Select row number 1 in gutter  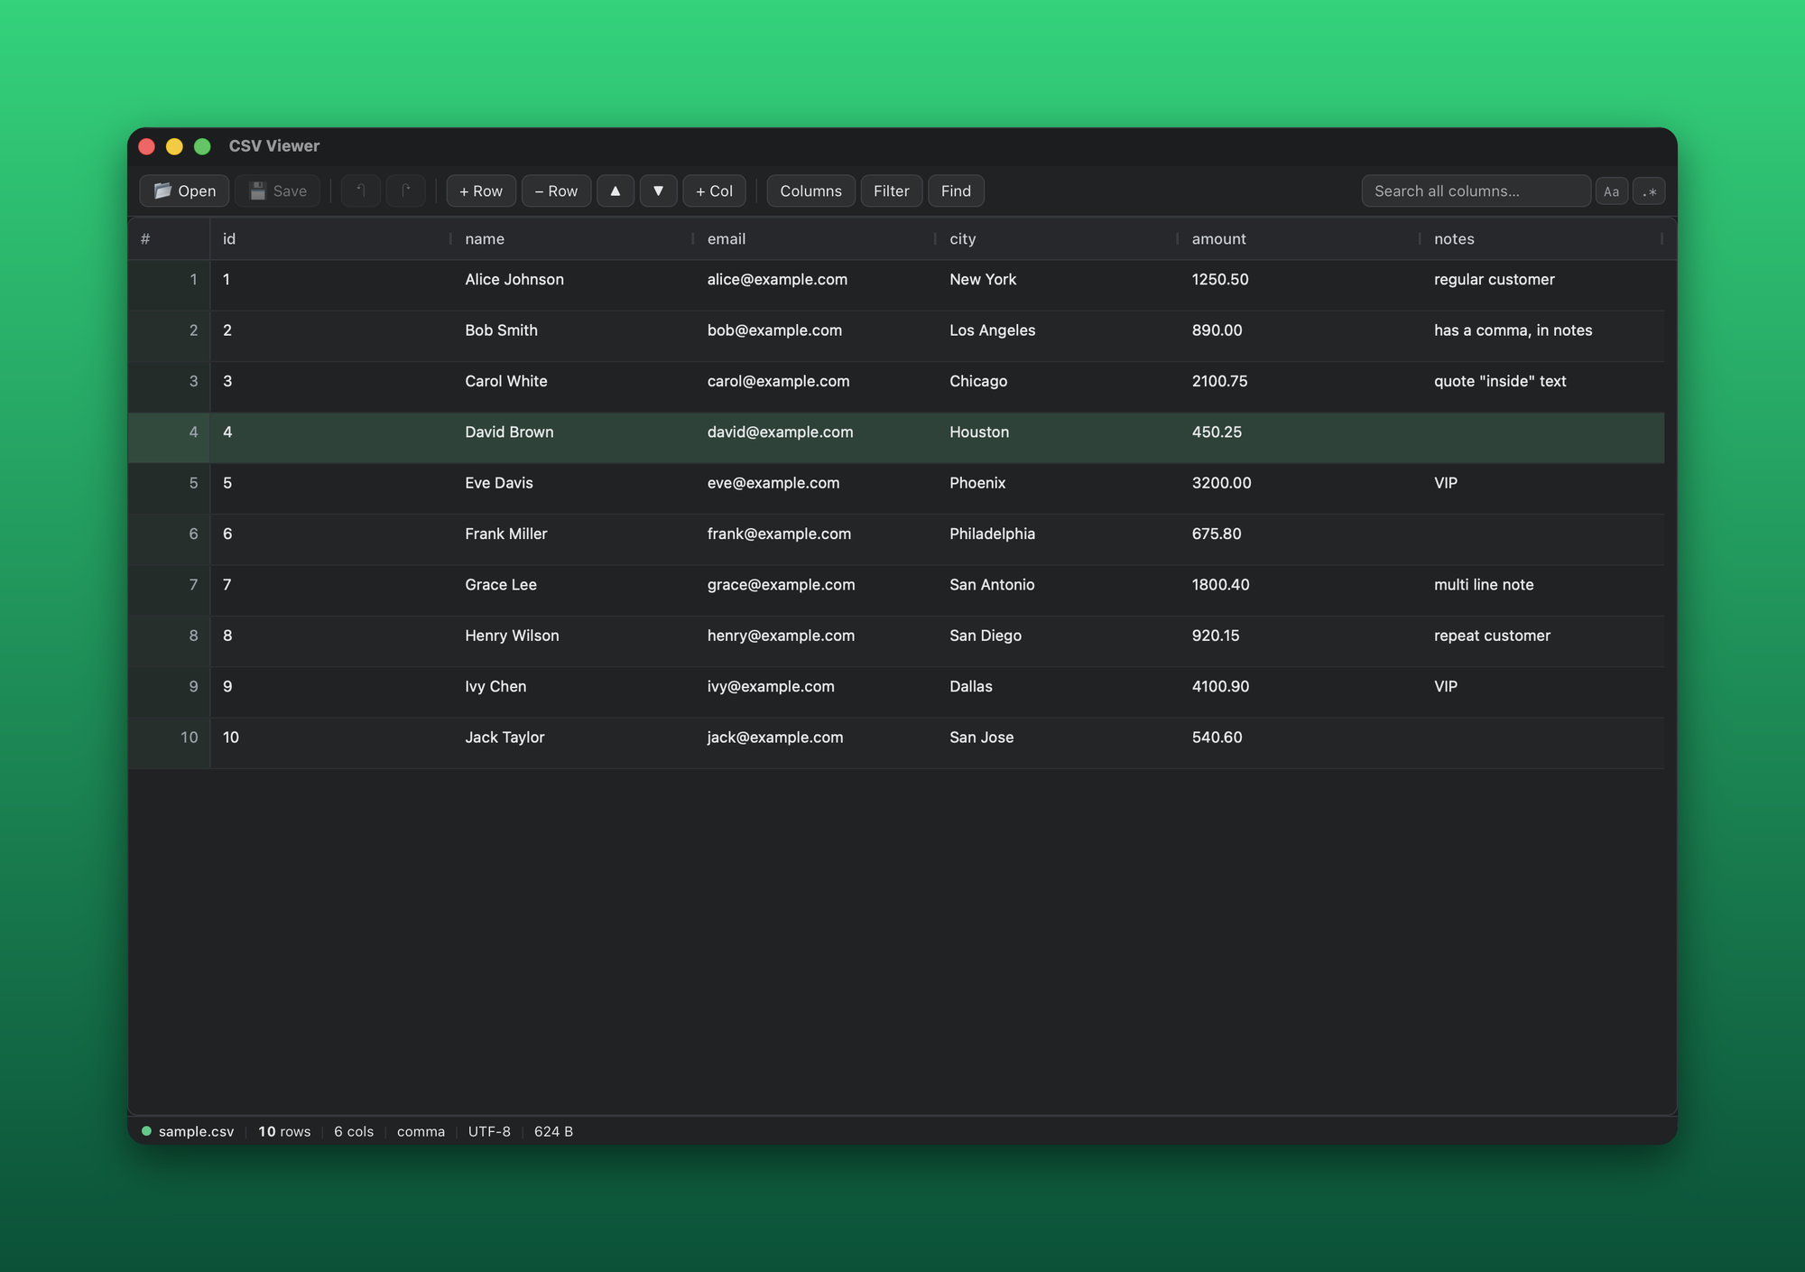coord(169,285)
